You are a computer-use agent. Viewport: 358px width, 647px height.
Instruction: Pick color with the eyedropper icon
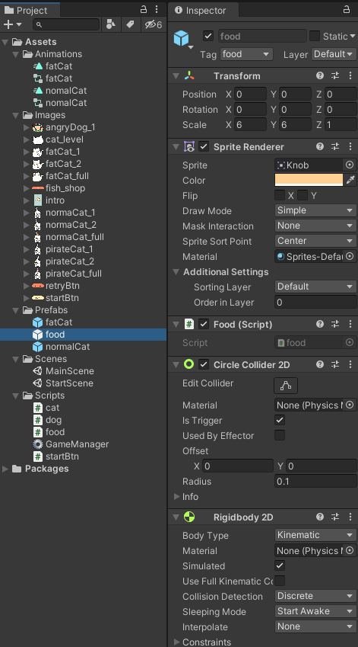[x=350, y=180]
